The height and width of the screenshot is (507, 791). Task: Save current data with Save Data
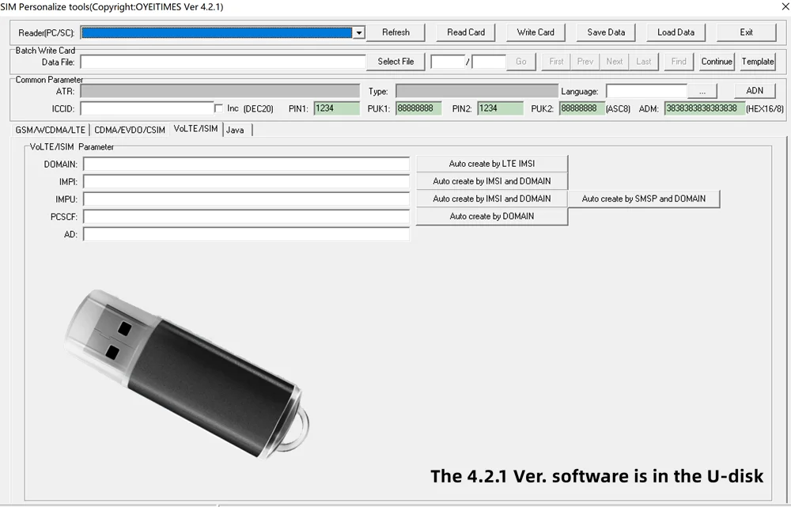pyautogui.click(x=605, y=32)
